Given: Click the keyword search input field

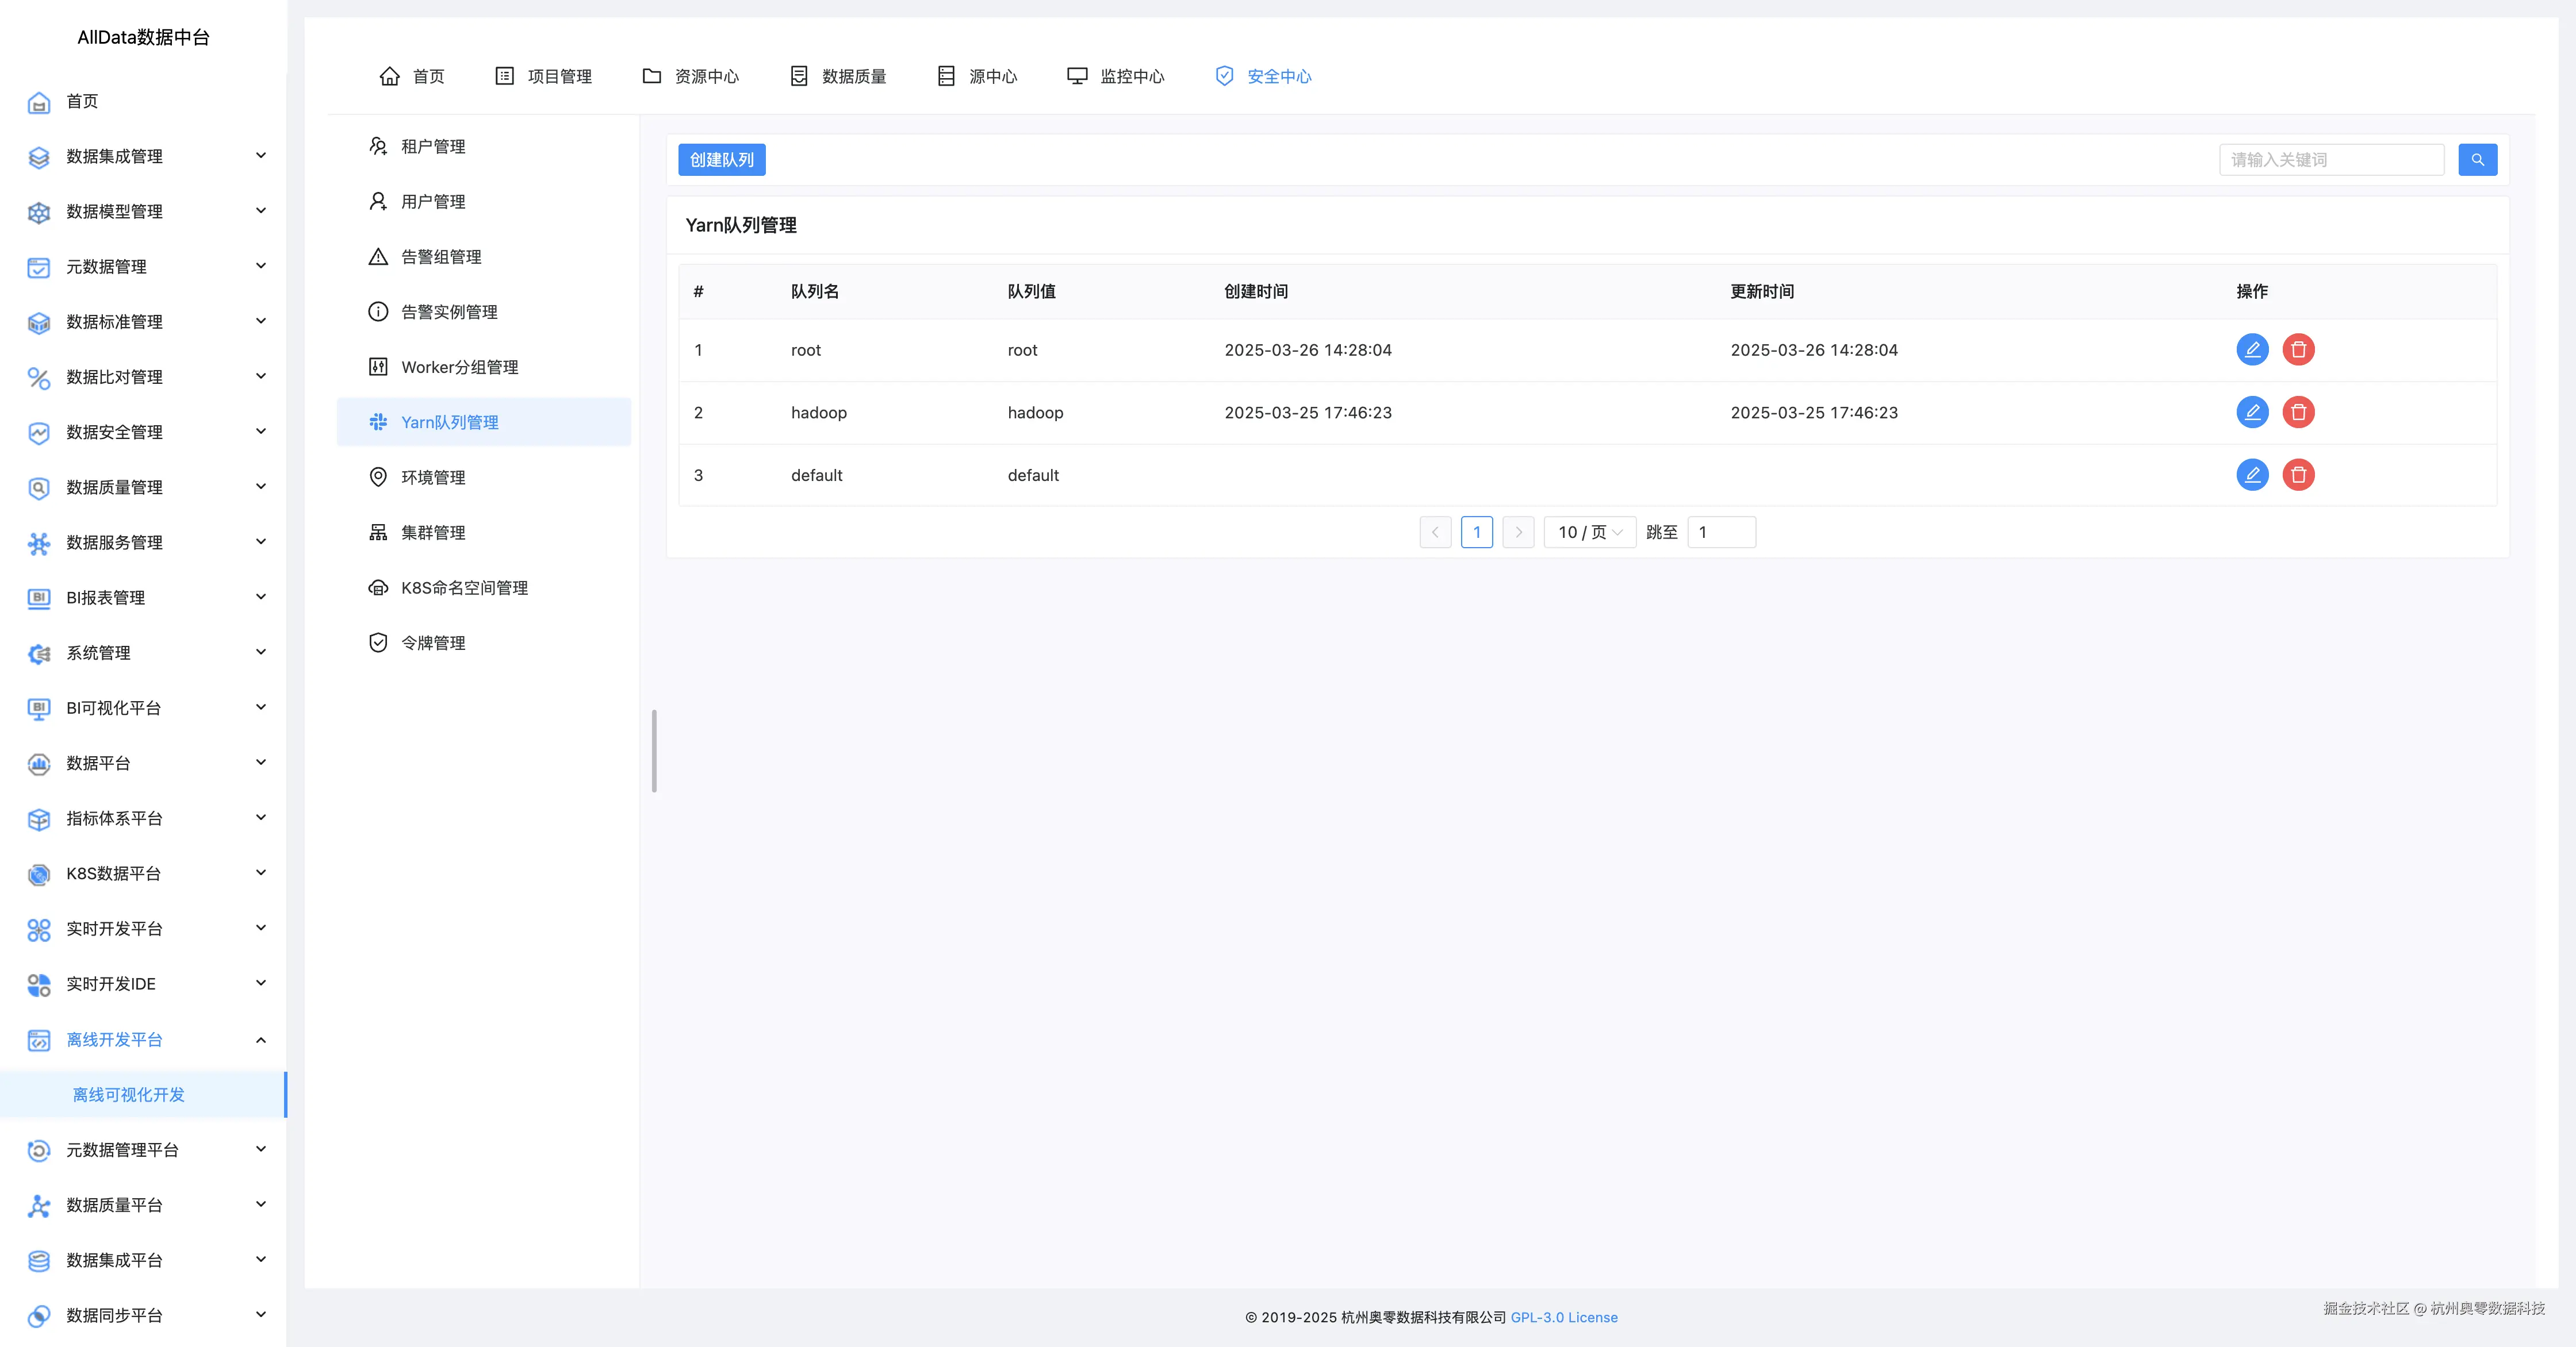Looking at the screenshot, I should tap(2331, 160).
